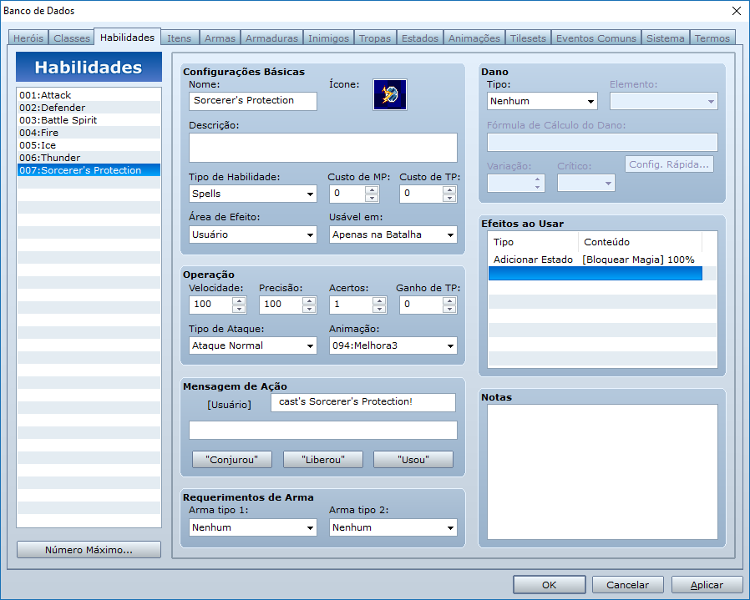Decrease Acertos value
Viewport: 750px width, 600px height.
(x=379, y=309)
